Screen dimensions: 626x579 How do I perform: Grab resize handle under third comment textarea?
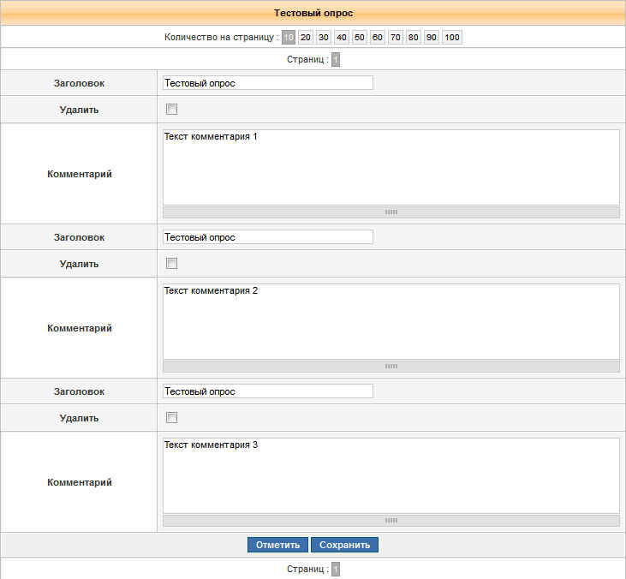tap(391, 520)
